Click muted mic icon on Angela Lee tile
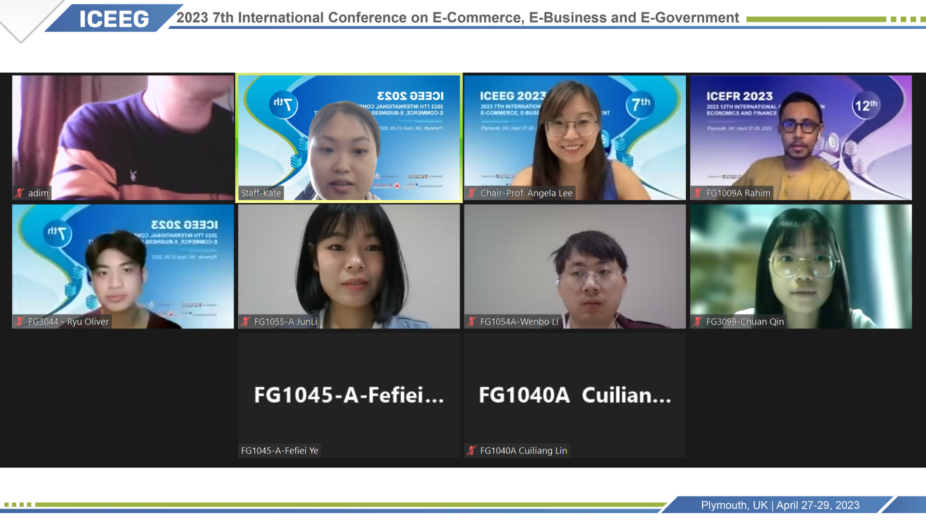The height and width of the screenshot is (520, 926). coord(472,193)
